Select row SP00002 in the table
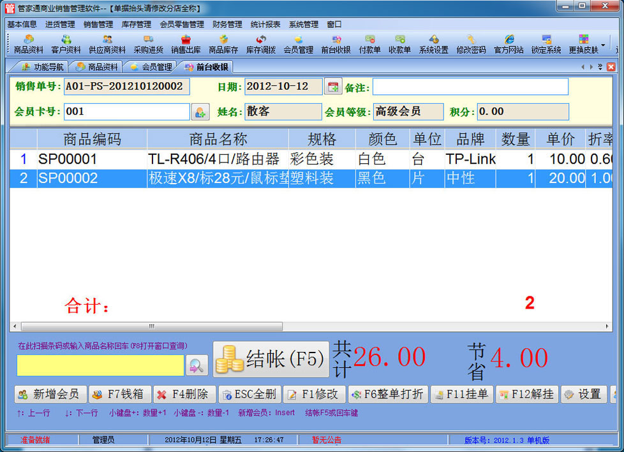624x452 pixels. click(x=311, y=178)
